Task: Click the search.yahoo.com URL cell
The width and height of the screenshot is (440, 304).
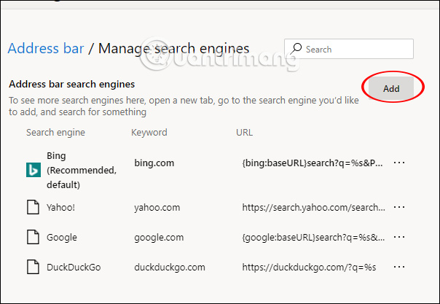Action: [314, 208]
